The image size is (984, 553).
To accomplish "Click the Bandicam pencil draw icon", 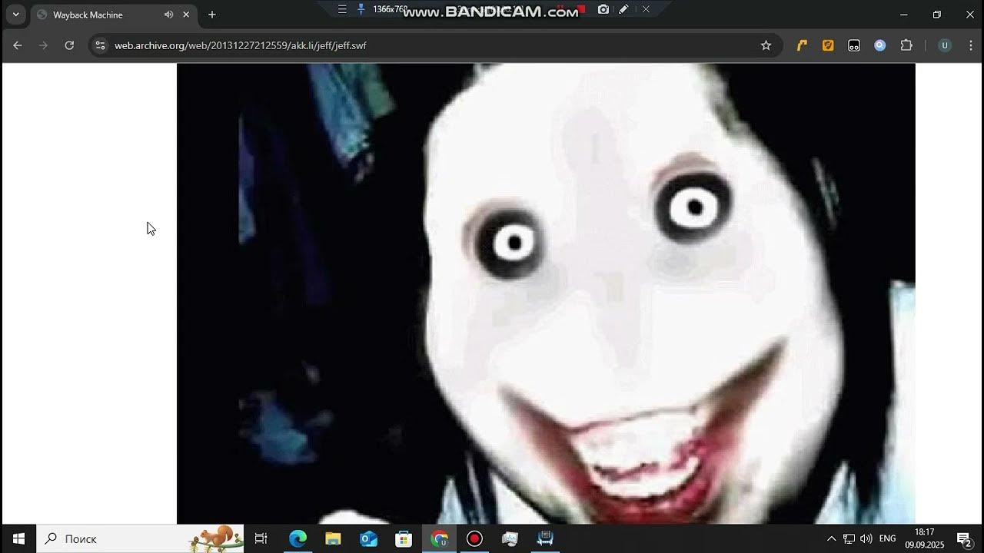I will 623,9.
